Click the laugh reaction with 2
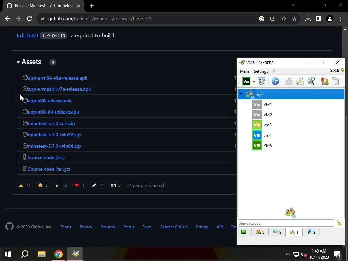 click(43, 185)
